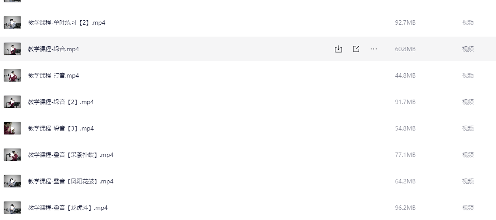
Task: Open file 教学课程-叠音【龙虎斗】.mp4
Action: tap(68, 208)
